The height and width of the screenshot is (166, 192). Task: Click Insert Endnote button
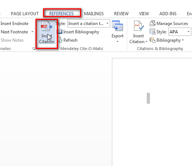tap(14, 24)
